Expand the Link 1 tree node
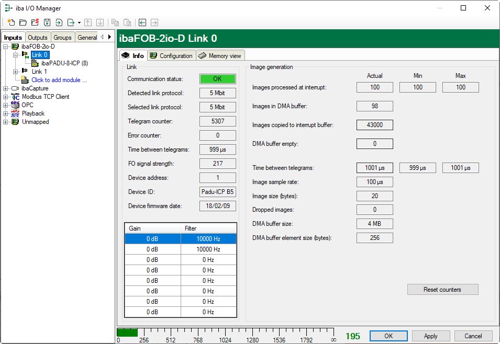 click(x=16, y=72)
